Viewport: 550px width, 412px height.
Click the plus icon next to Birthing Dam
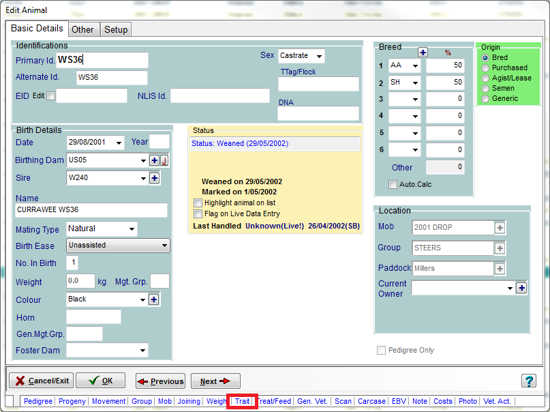tap(154, 160)
